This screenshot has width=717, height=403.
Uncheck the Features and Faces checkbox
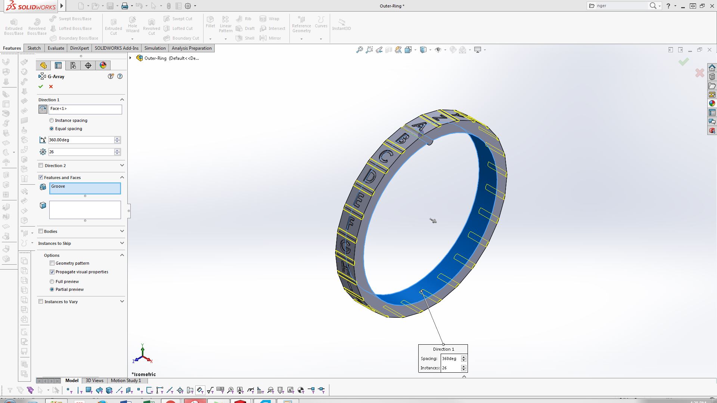[41, 177]
